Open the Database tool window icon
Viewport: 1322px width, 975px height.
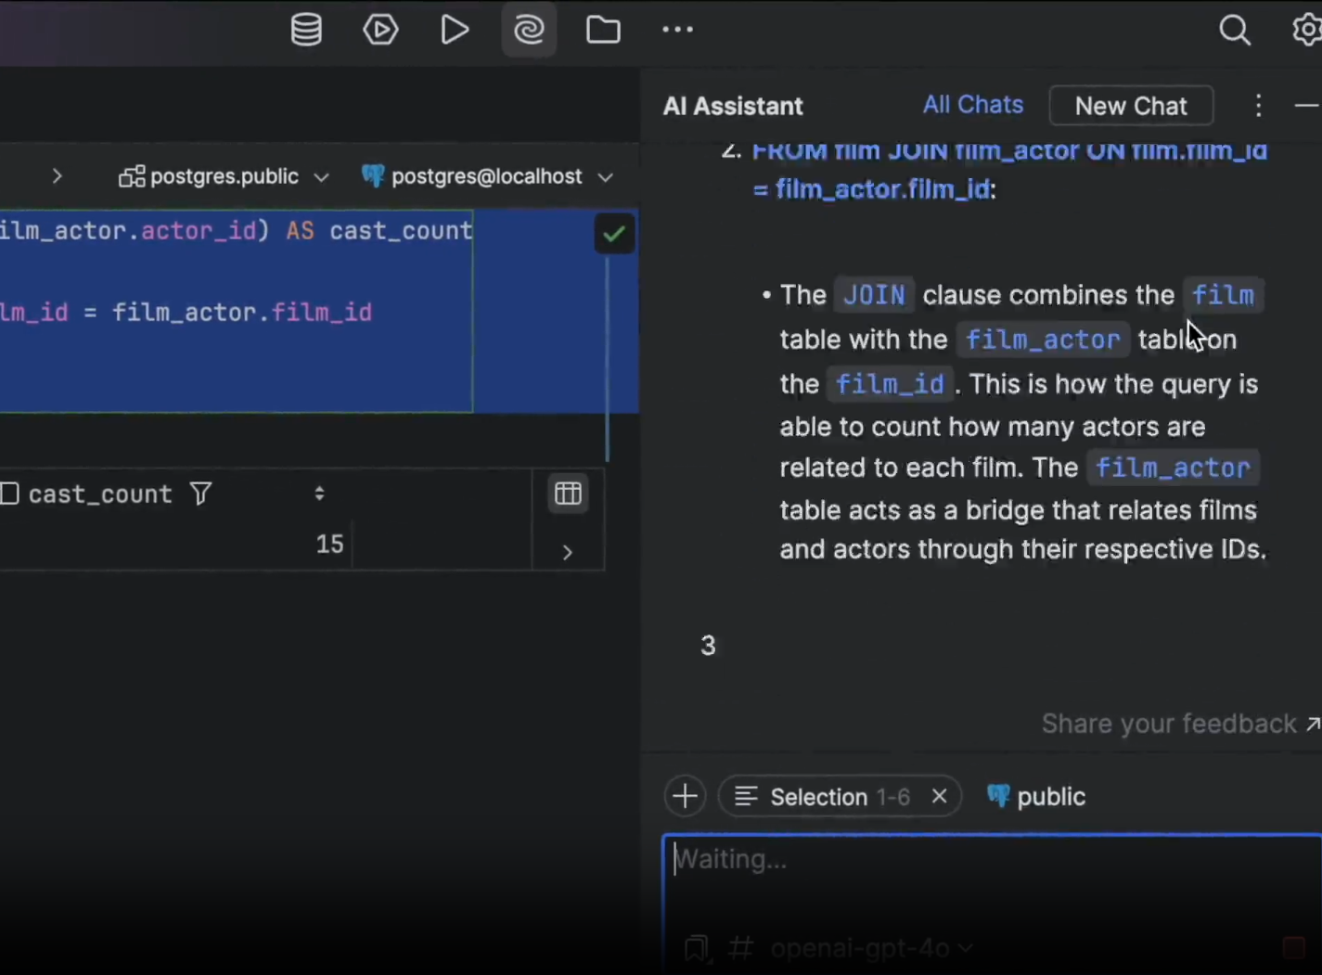[x=306, y=30]
